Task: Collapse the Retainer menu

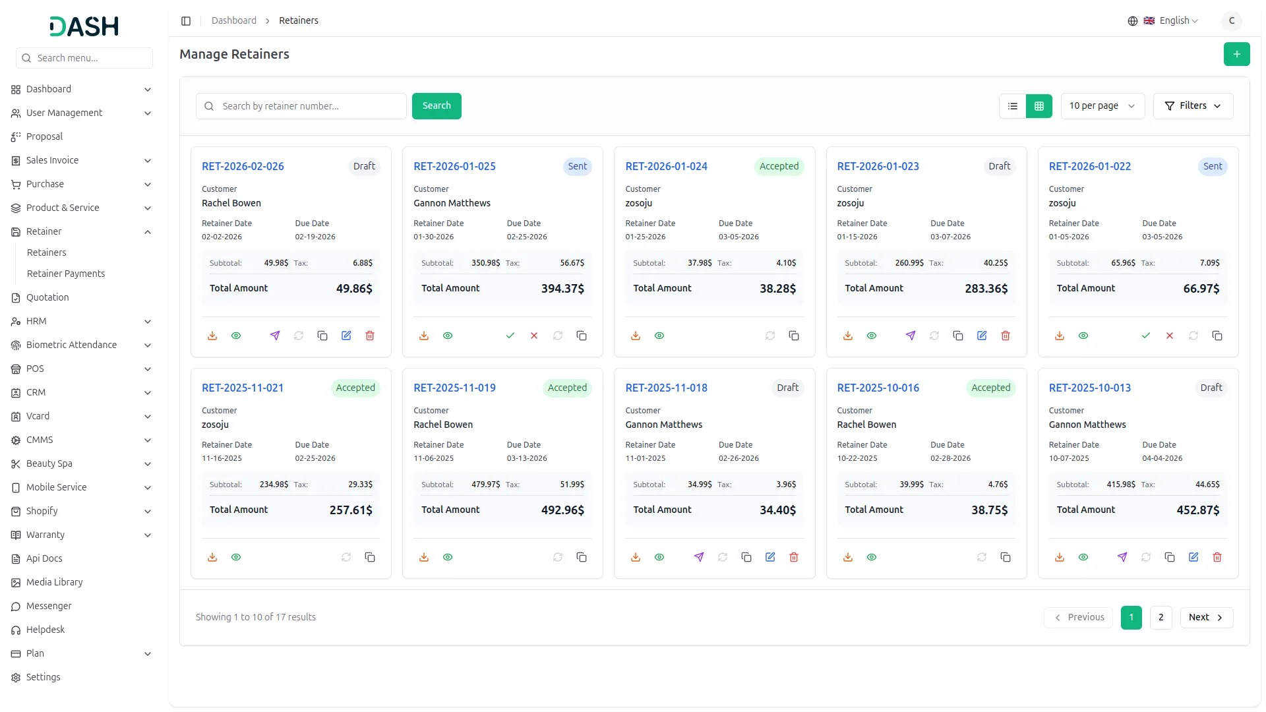Action: click(x=81, y=231)
